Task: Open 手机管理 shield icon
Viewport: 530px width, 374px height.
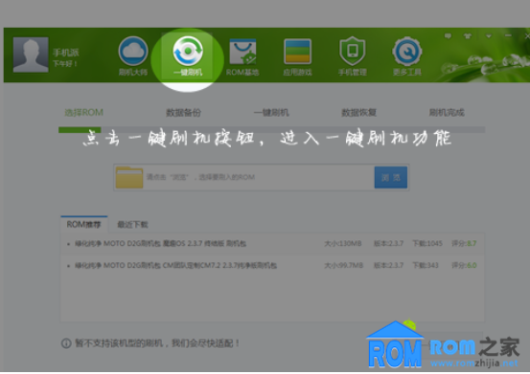Action: [352, 51]
